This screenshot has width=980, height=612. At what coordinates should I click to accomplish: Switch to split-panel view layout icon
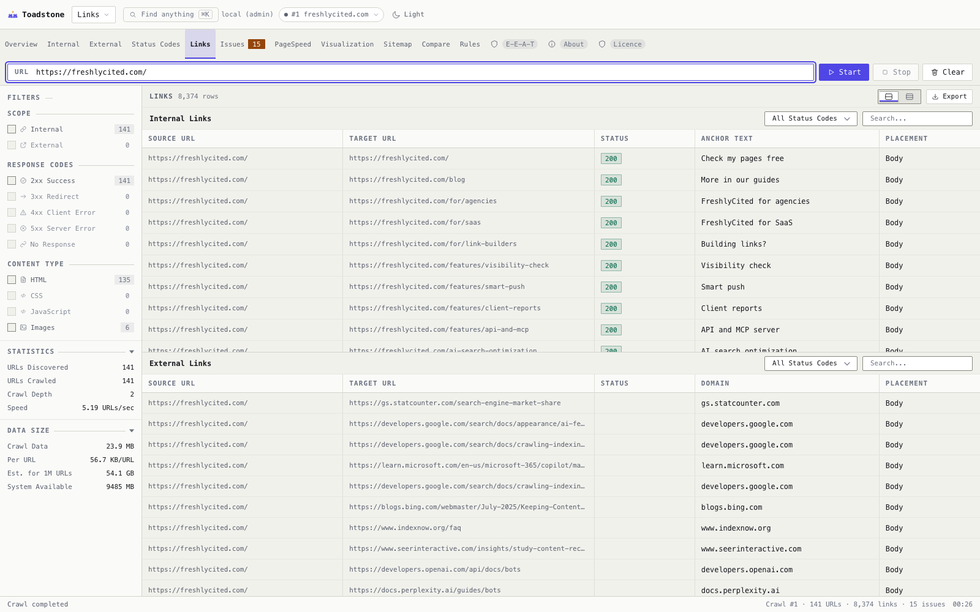tap(889, 97)
